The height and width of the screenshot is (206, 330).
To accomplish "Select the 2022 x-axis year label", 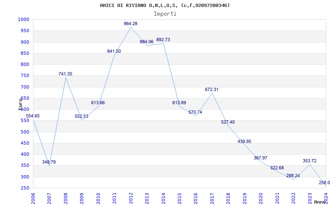I will (x=293, y=198).
